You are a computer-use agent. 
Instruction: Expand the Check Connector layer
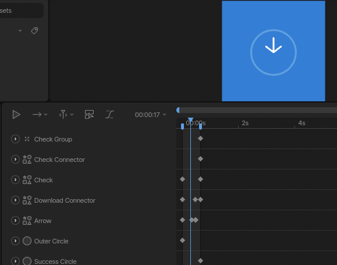coord(15,160)
